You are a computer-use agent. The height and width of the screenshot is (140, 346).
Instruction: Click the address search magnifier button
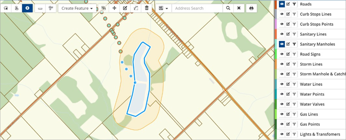click(x=228, y=8)
